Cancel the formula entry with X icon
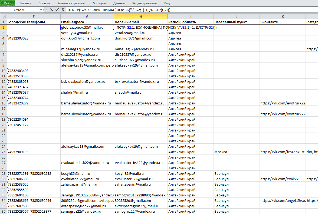The image size is (318, 214). (x=51, y=10)
